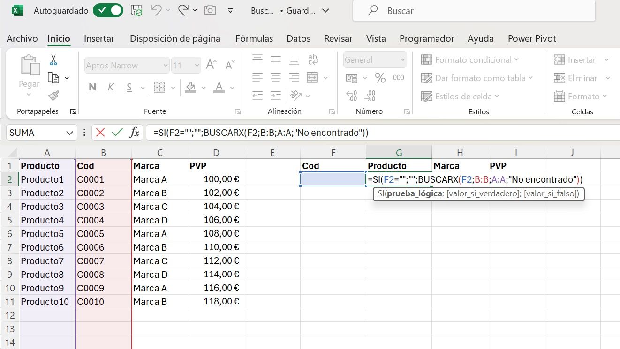
Task: Open the General number format dropdown
Action: 402,60
